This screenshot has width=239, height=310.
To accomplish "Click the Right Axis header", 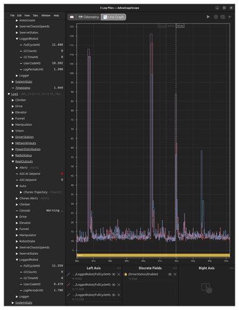I will [x=207, y=268].
